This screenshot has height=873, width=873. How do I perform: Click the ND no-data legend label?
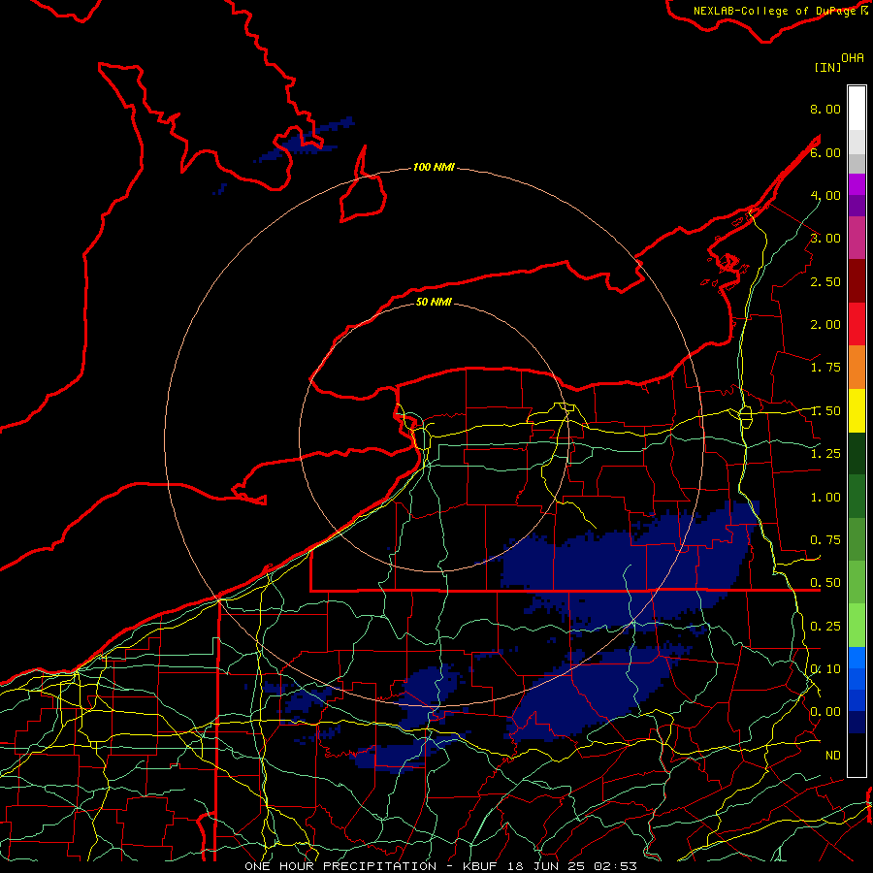[x=833, y=756]
